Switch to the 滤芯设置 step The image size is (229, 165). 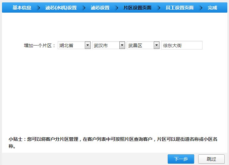(100, 8)
